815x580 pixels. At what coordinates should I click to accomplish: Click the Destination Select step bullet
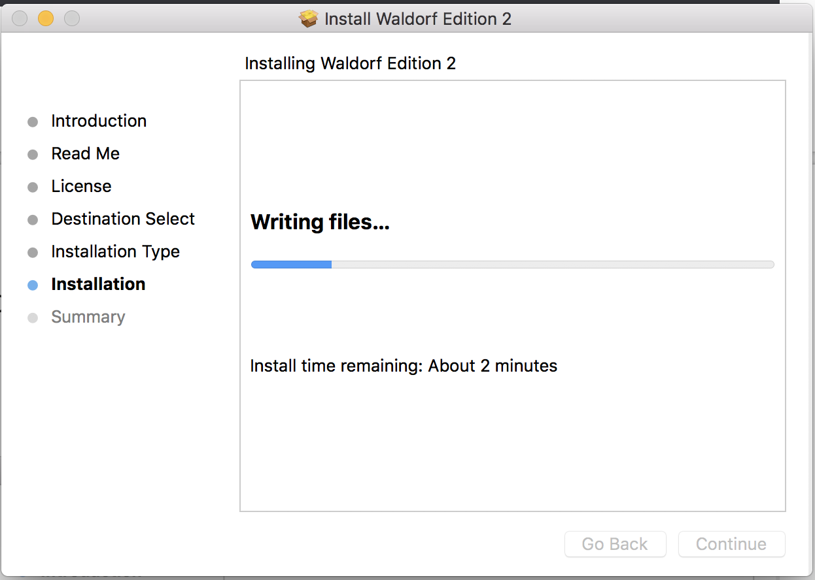(33, 220)
